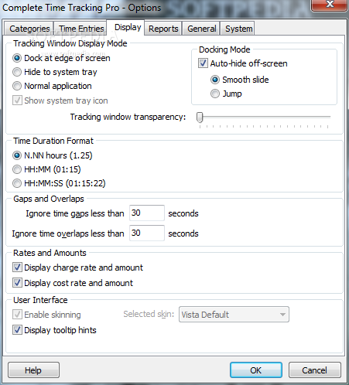Click the Cancel button
This screenshot has height=385, width=349.
click(x=315, y=370)
